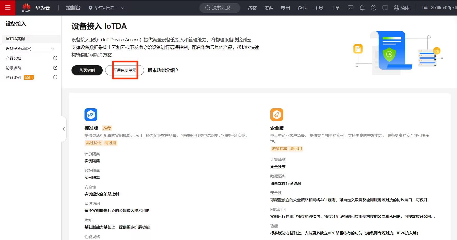Viewport: 457px width, 240px height.
Task: Open 产品调研 in the sidebar
Action: [x=13, y=77]
